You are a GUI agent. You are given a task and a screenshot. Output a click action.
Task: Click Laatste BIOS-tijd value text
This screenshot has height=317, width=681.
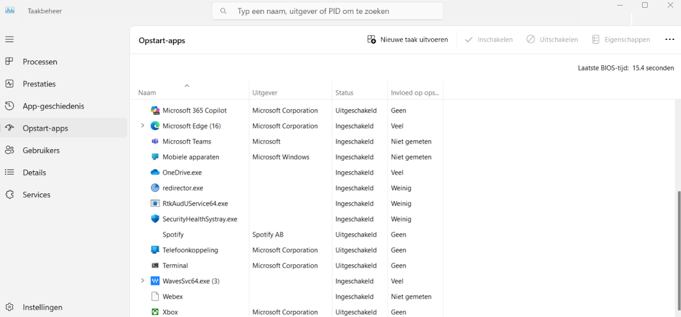[653, 68]
